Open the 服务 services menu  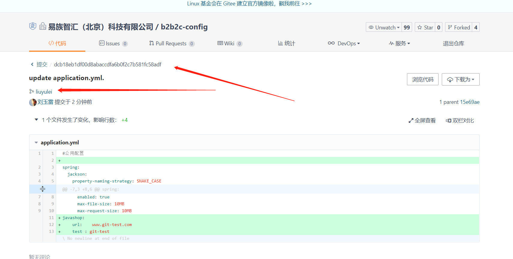[x=399, y=44]
